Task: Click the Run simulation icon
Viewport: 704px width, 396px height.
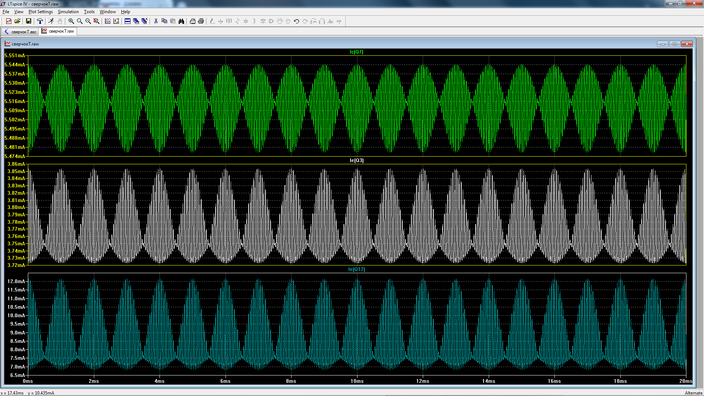Action: (51, 21)
